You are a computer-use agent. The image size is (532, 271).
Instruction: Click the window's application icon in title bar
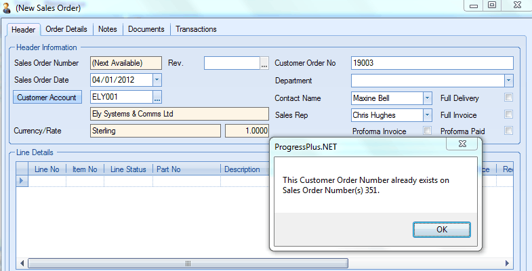(6, 8)
